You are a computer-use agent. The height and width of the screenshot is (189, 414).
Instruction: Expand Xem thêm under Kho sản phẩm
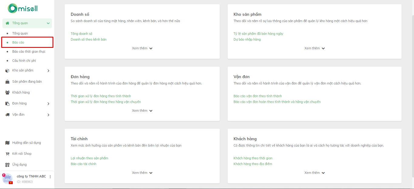pyautogui.click(x=314, y=48)
